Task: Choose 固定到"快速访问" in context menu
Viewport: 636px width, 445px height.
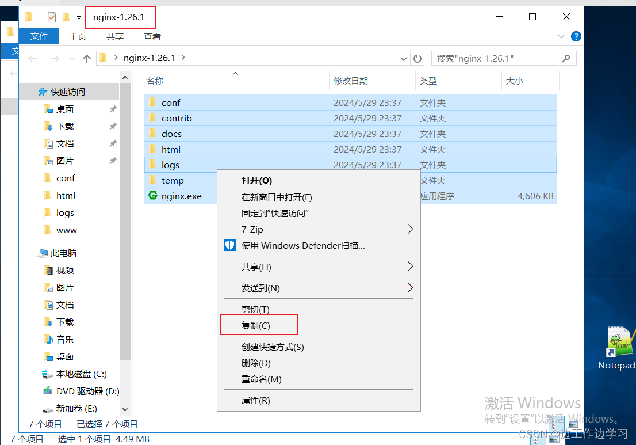Action: click(319, 213)
